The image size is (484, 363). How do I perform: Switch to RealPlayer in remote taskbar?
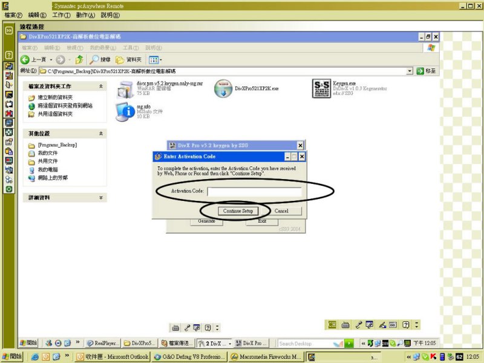click(x=103, y=343)
